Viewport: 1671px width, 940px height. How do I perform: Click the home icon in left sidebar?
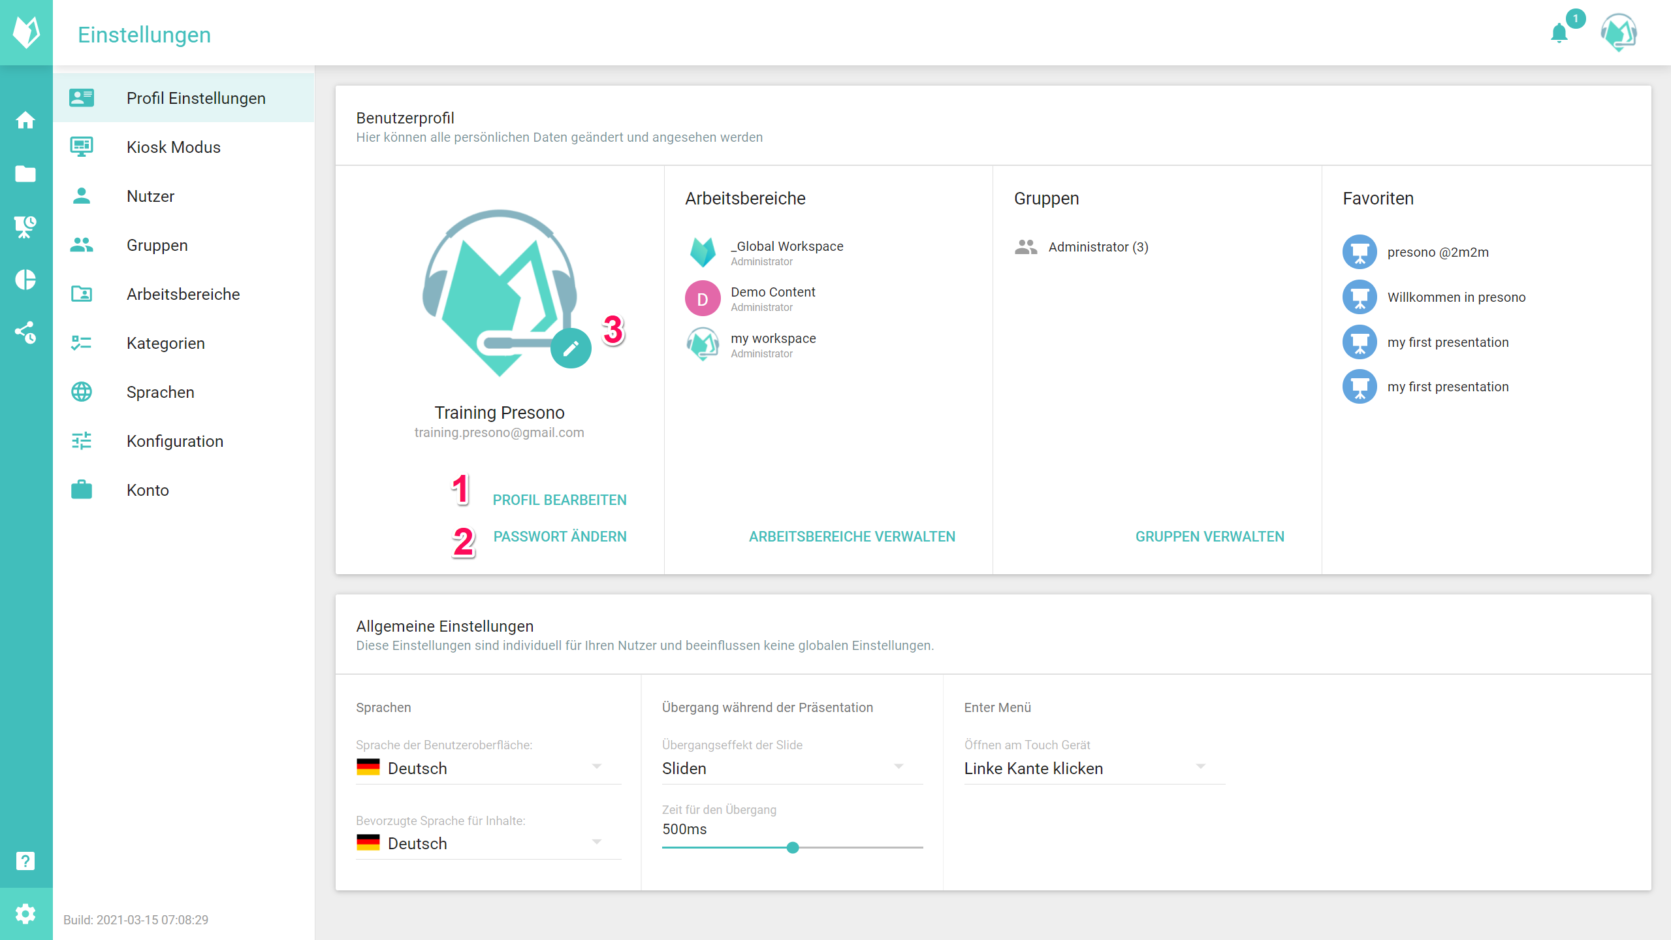(x=25, y=120)
